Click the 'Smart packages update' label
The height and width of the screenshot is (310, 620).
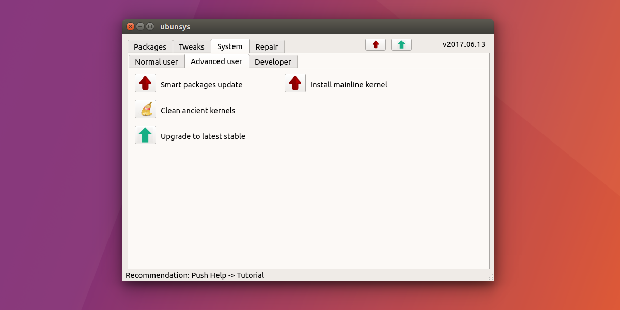(x=202, y=85)
